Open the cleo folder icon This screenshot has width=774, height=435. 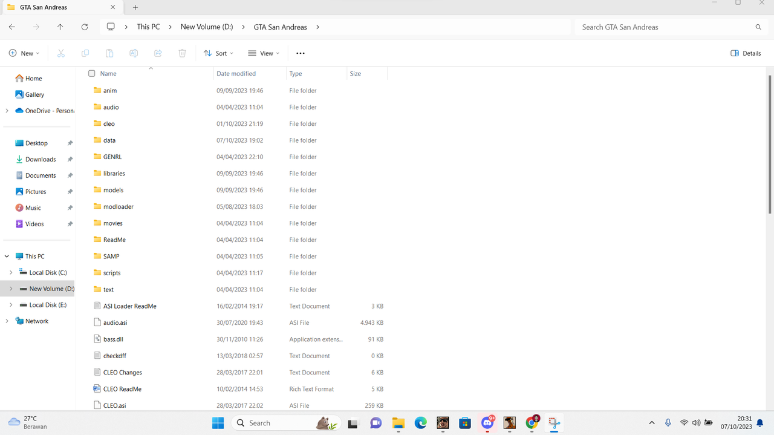(97, 123)
